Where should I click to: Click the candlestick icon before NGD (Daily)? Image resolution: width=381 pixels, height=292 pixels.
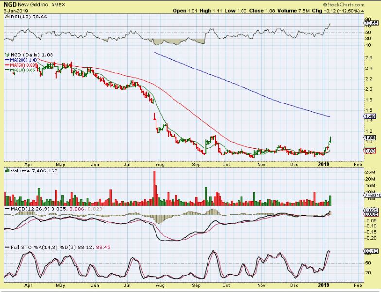pos(7,55)
